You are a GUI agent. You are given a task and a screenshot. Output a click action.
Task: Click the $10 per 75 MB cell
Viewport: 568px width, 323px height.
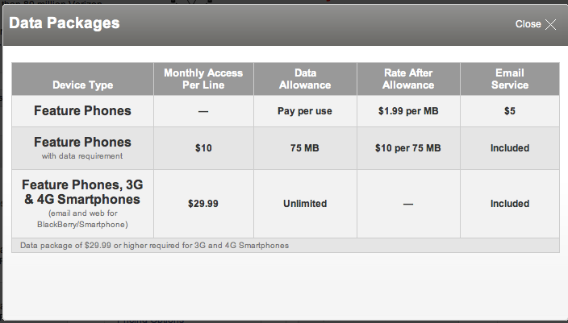[x=408, y=148]
